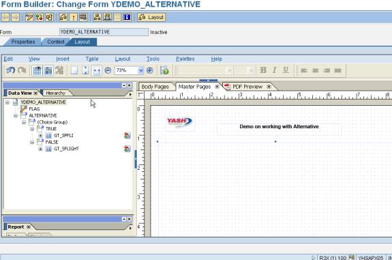Click the top toolbar icon left of blank button

[107, 17]
